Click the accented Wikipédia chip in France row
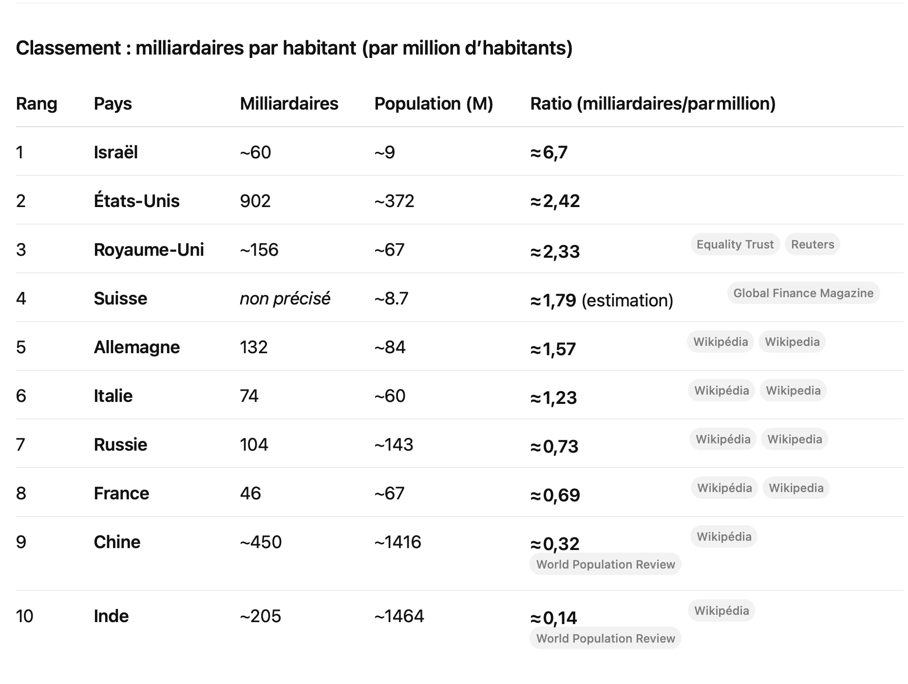The width and height of the screenshot is (908, 684). pos(724,488)
